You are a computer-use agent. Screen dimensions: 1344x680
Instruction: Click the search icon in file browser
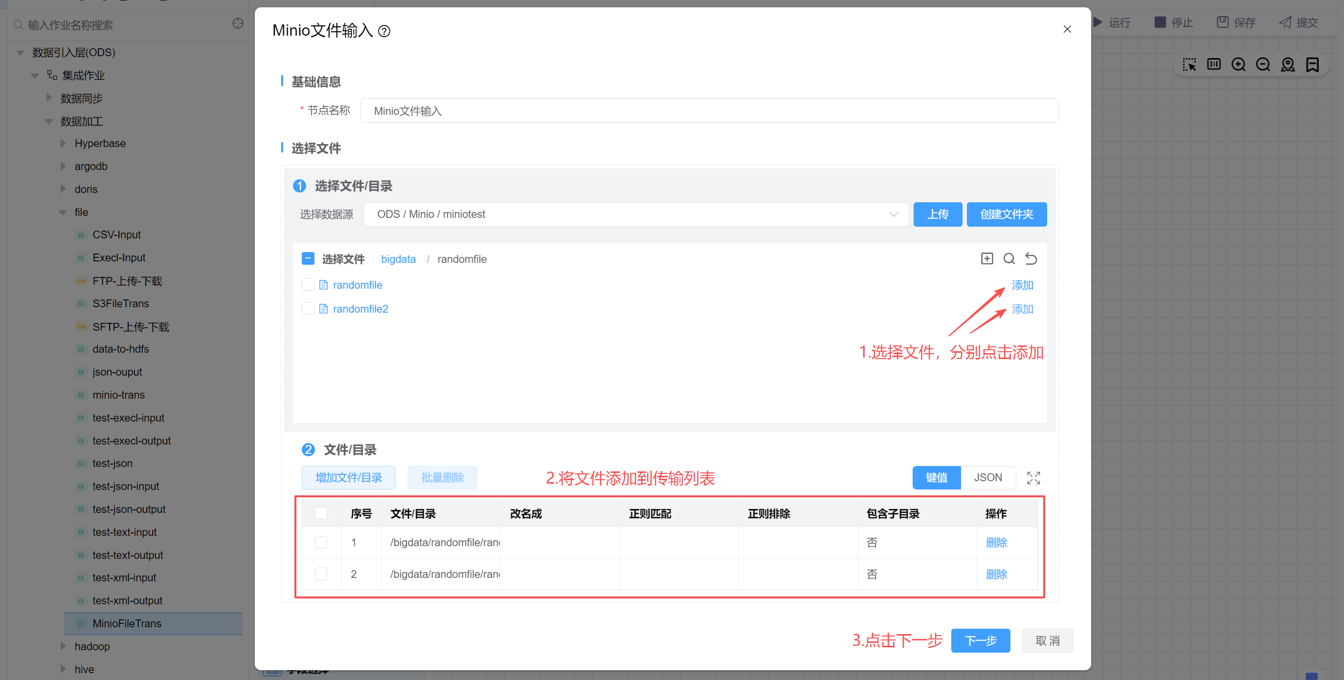pyautogui.click(x=1009, y=258)
